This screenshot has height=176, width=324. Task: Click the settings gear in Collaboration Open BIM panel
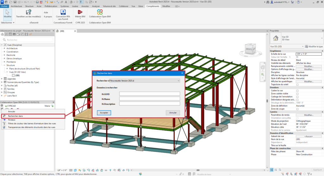[x=2, y=106]
